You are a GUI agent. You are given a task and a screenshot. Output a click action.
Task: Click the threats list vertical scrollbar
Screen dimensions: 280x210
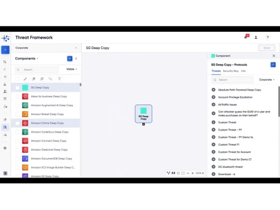click(x=279, y=102)
